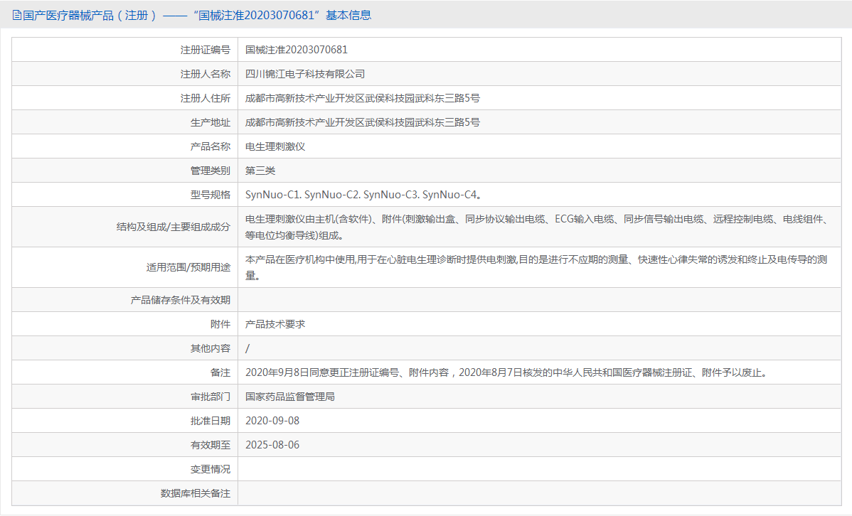The width and height of the screenshot is (852, 516).
Task: Click the label 生产地址
Action: [x=211, y=122]
